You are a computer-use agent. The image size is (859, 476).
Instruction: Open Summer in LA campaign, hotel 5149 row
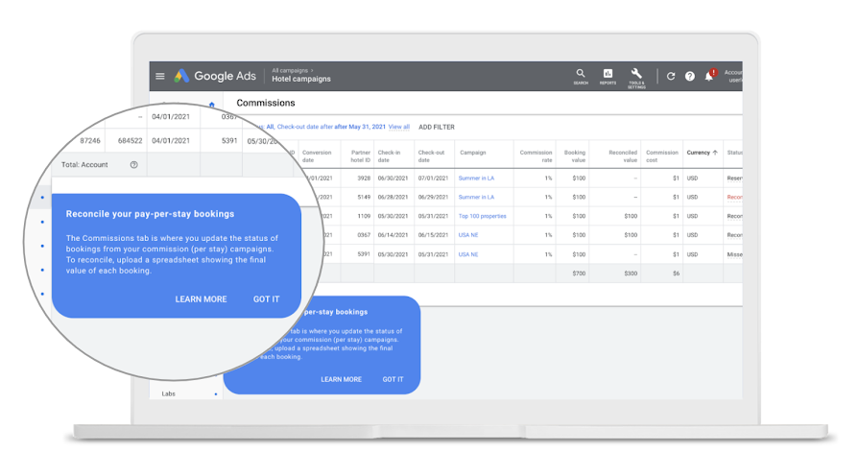click(x=476, y=197)
